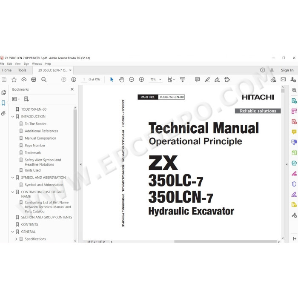
Task: Open the Help menu
Action: (x=48, y=64)
